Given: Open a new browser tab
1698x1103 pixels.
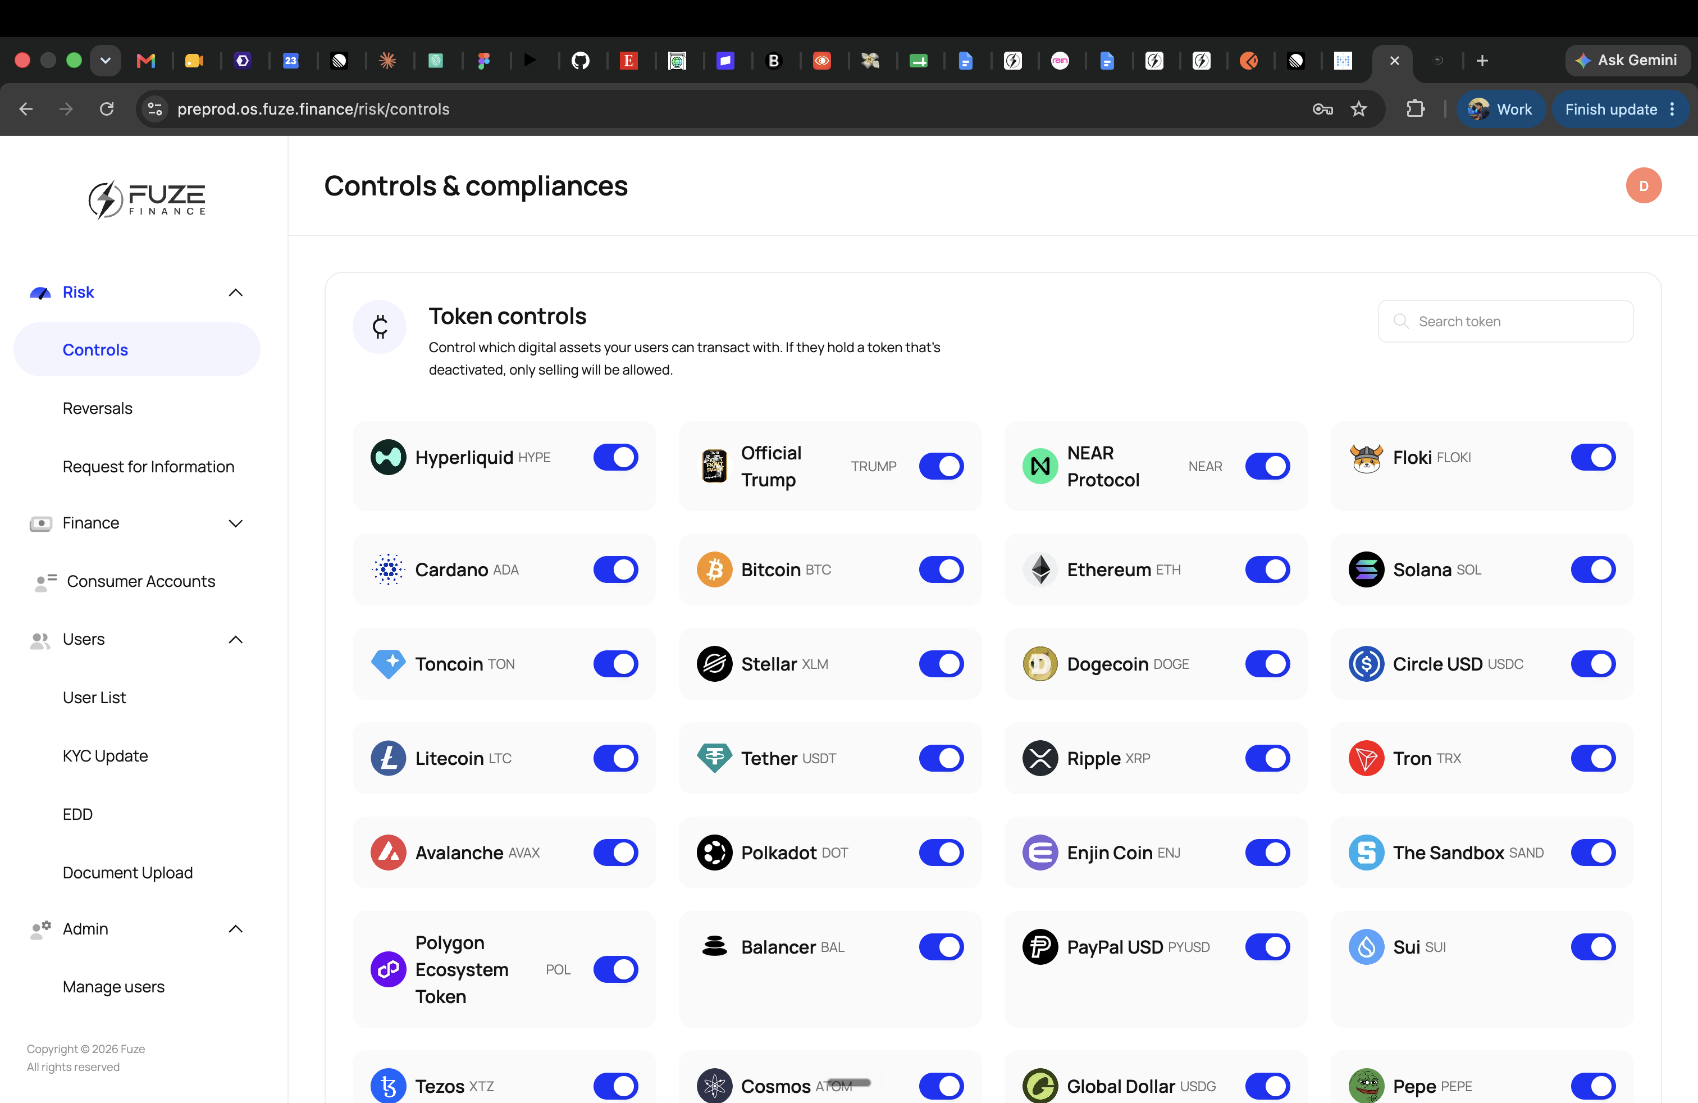Looking at the screenshot, I should point(1482,61).
